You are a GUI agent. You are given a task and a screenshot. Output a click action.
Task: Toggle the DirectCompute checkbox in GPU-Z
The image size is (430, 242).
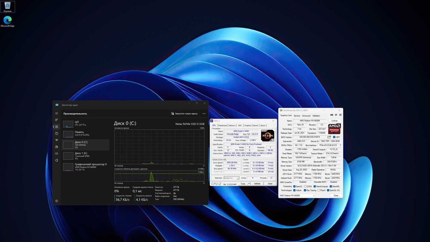(315, 187)
